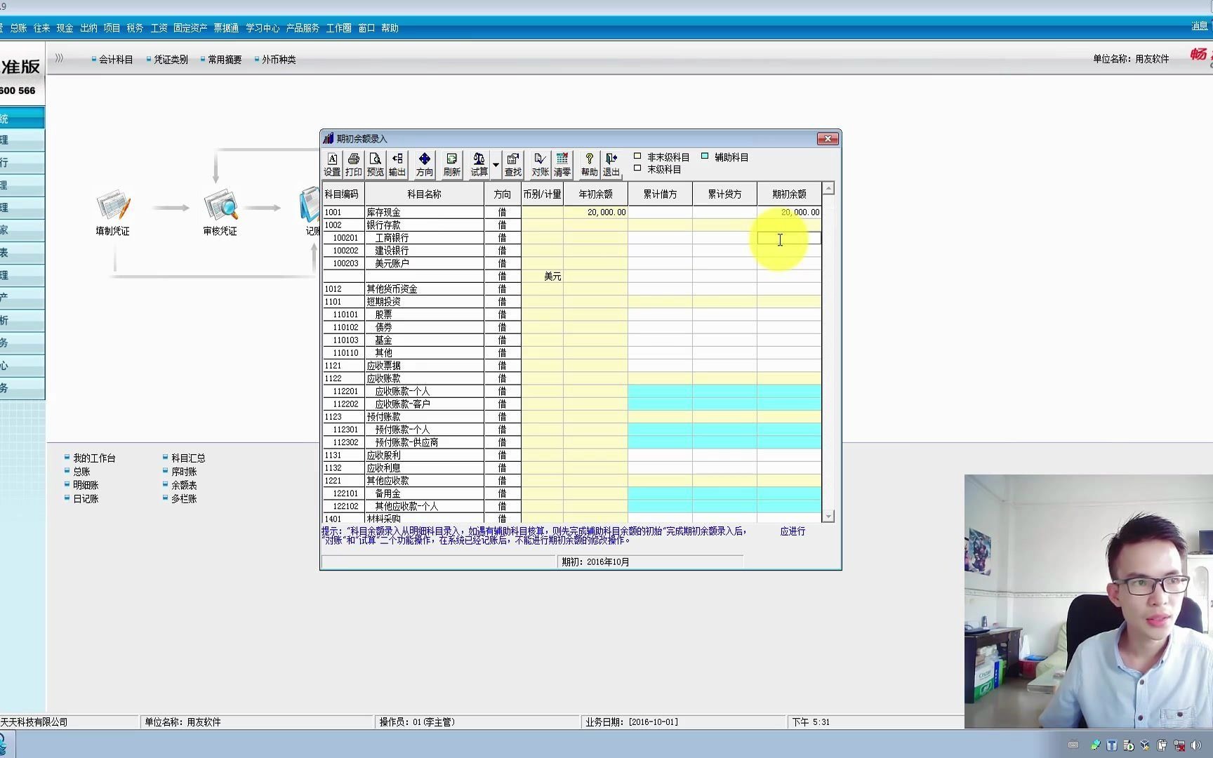Open 查找 to find an account
The image size is (1213, 758).
coord(513,165)
